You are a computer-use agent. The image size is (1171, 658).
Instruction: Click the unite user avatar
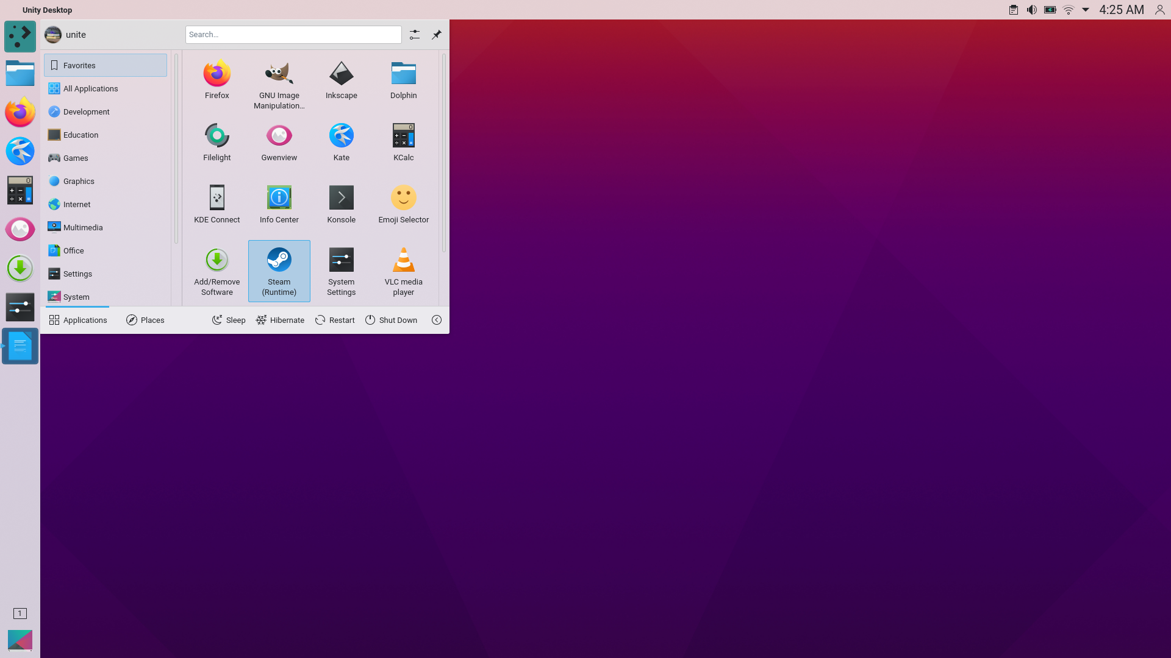pos(53,35)
